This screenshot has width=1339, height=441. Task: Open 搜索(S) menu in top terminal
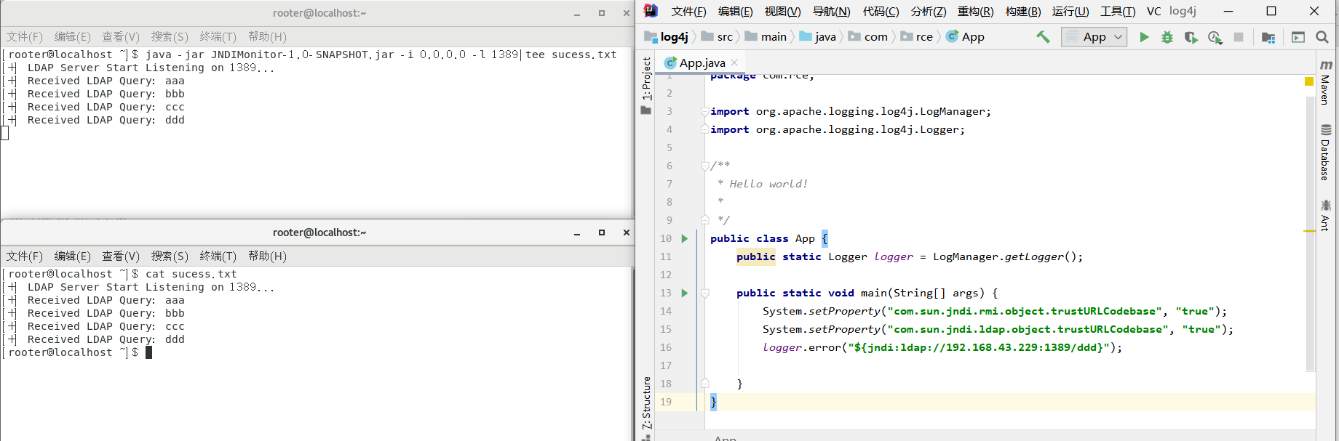tap(170, 36)
